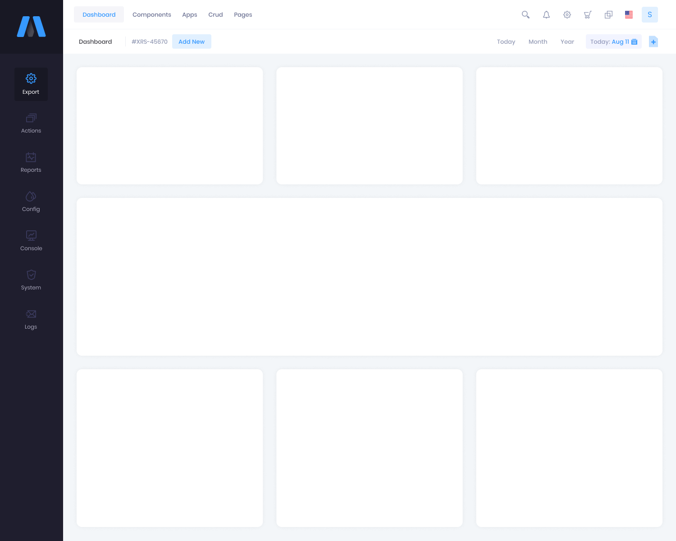Open the user avatar S menu
Screen dimensions: 676x541
click(x=649, y=15)
